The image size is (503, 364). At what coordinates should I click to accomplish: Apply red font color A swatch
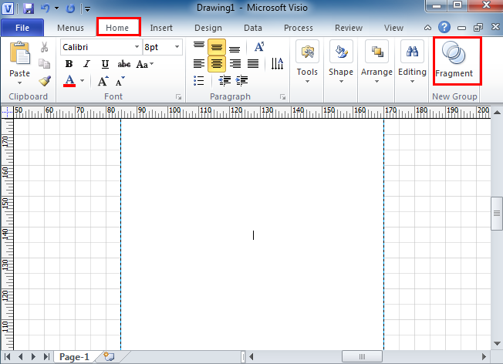pyautogui.click(x=69, y=80)
